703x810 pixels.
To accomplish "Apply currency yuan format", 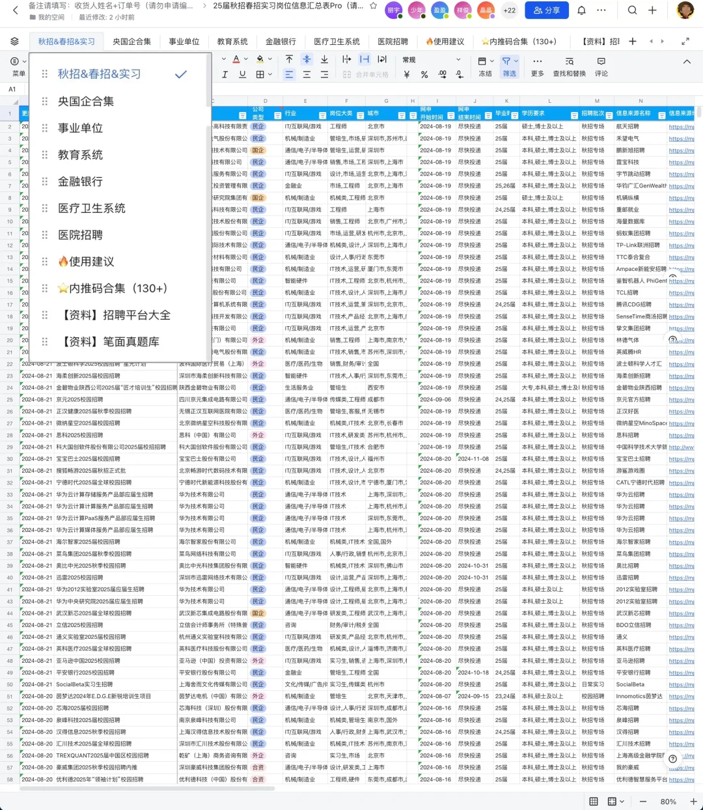I will point(407,75).
